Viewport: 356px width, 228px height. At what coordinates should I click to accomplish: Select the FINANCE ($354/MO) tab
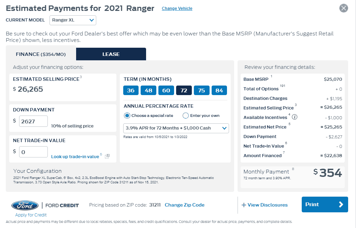(41, 54)
